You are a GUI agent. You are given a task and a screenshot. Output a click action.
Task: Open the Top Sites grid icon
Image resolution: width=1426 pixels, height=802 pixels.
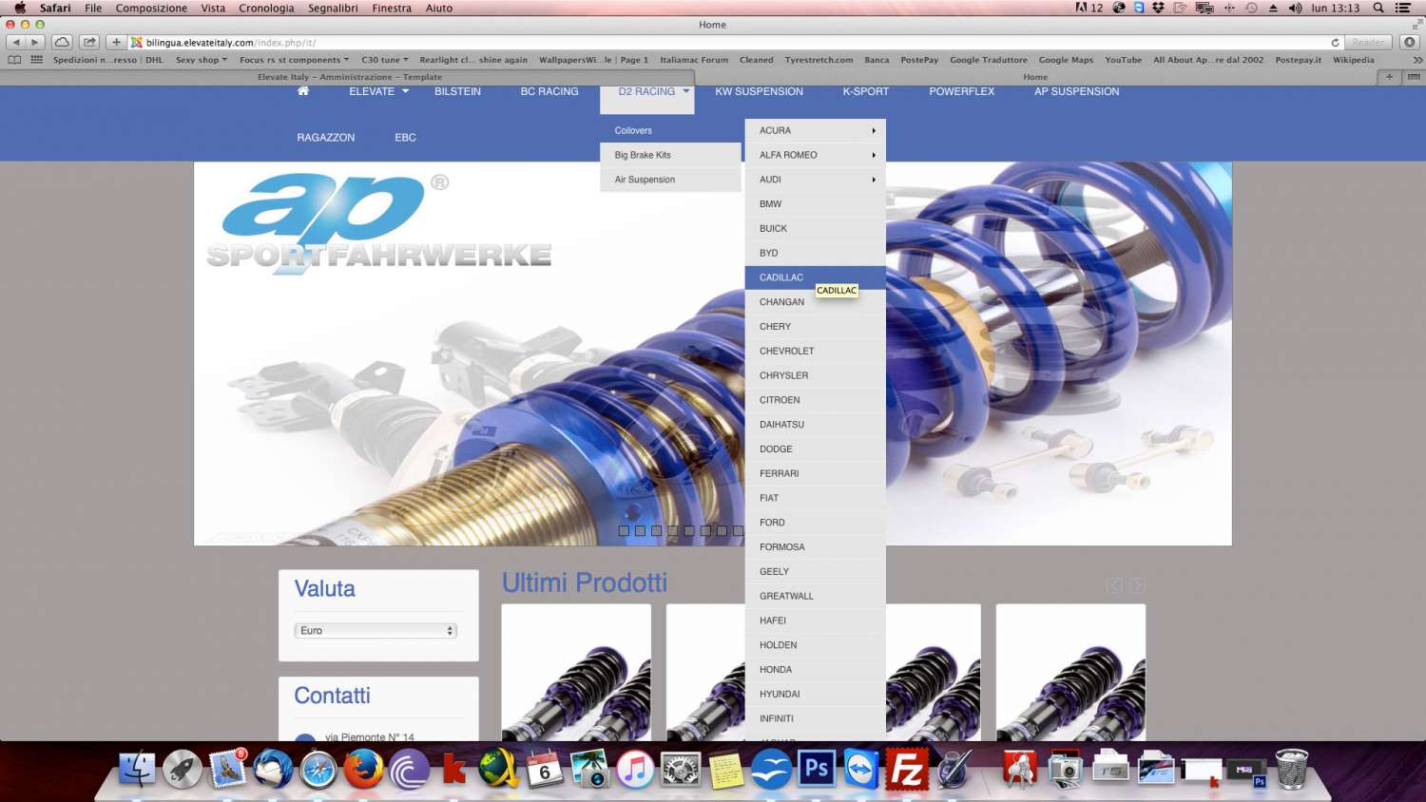pyautogui.click(x=37, y=60)
